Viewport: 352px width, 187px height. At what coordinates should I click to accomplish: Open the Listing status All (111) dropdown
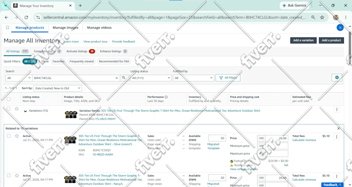pos(151,78)
